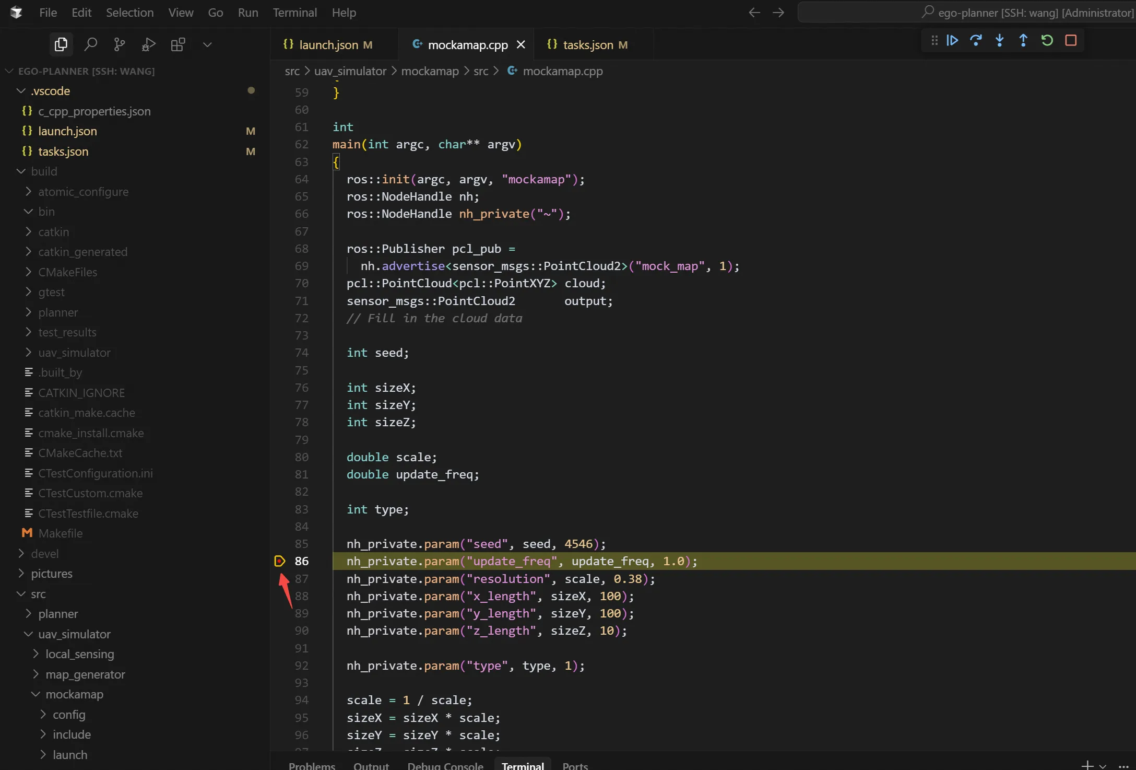1136x770 pixels.
Task: Click the C++ file icon in mockamap.cpp tab
Action: coord(417,44)
